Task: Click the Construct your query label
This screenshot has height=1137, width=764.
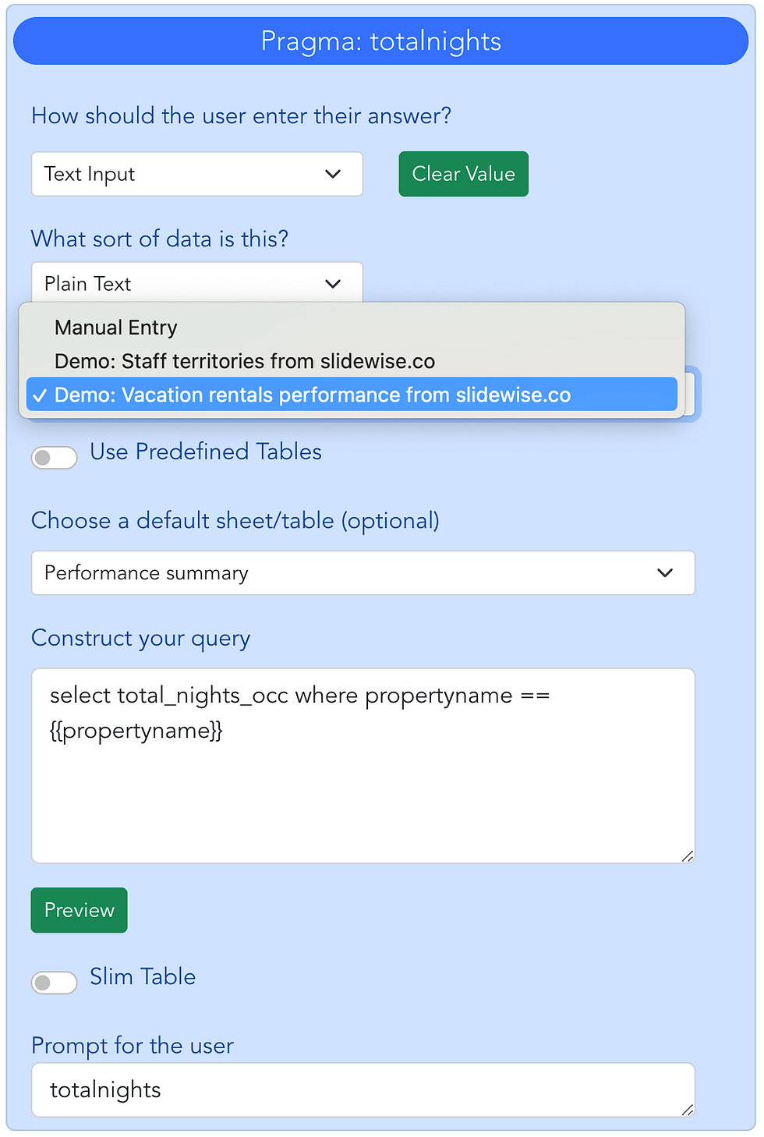Action: pyautogui.click(x=140, y=638)
